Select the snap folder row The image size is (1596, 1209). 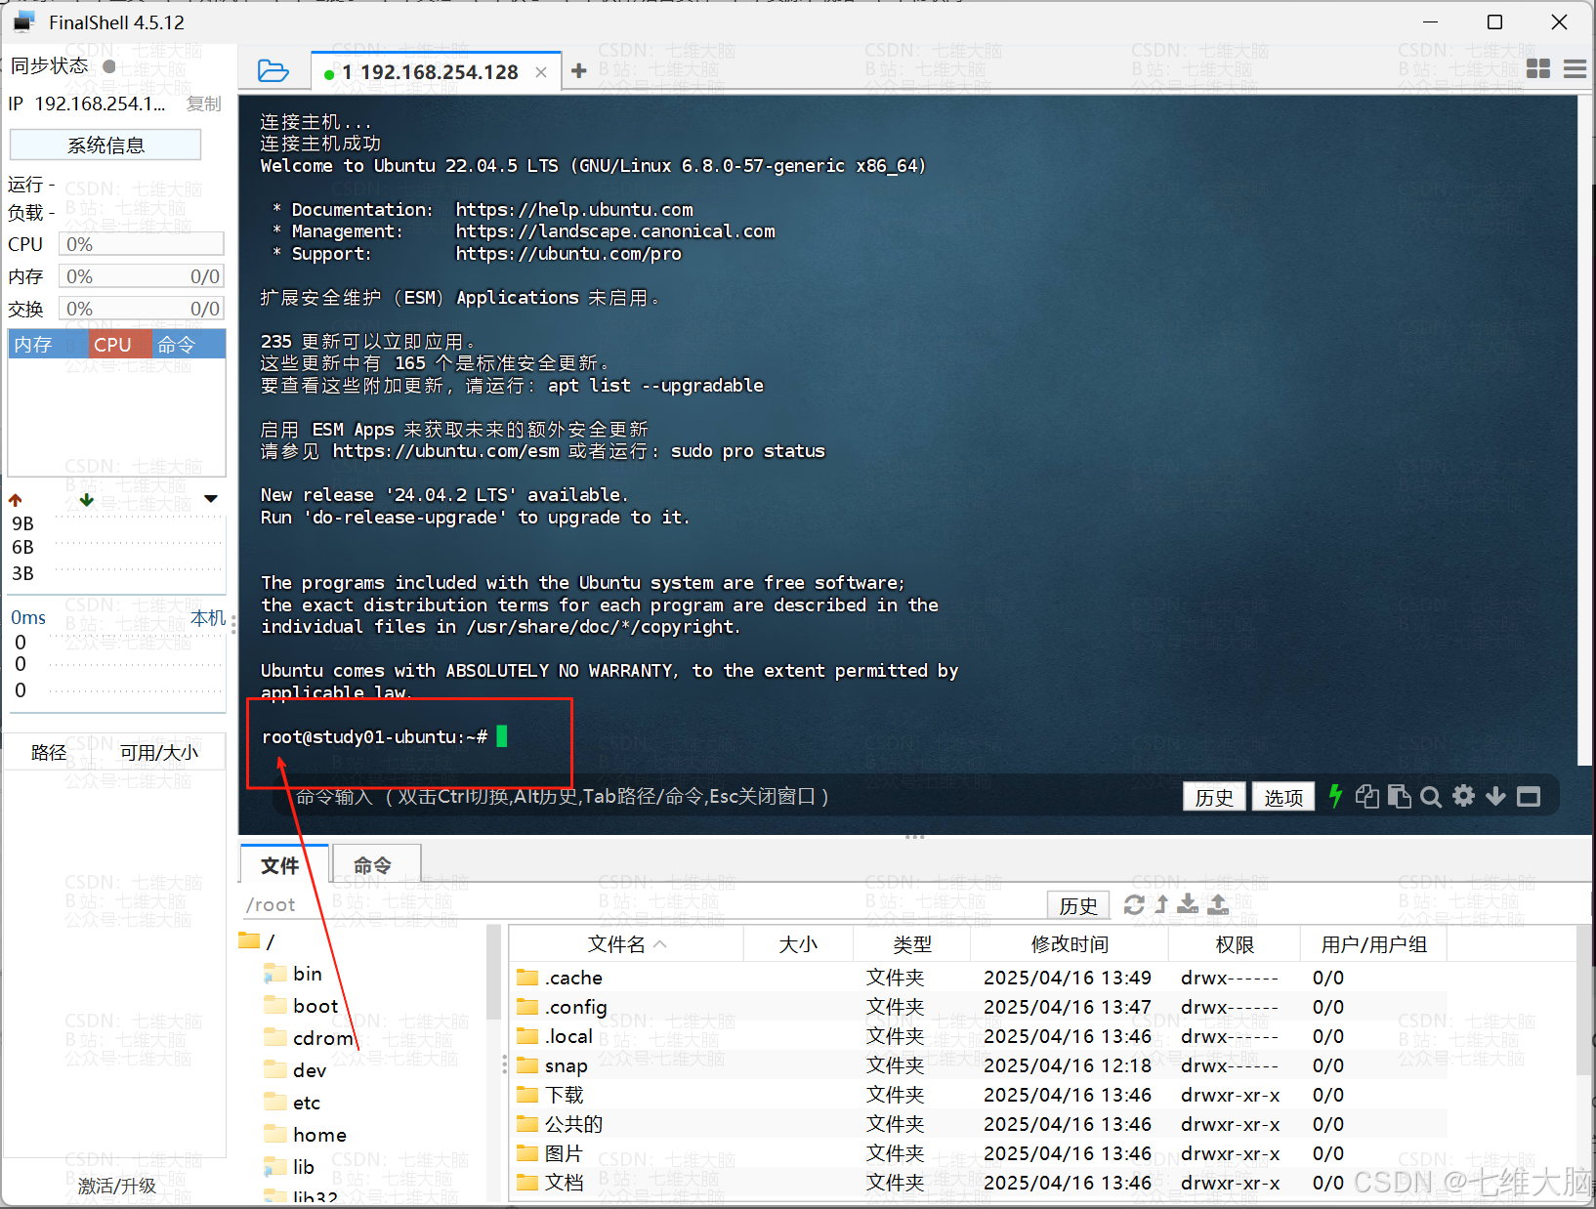click(x=977, y=1065)
